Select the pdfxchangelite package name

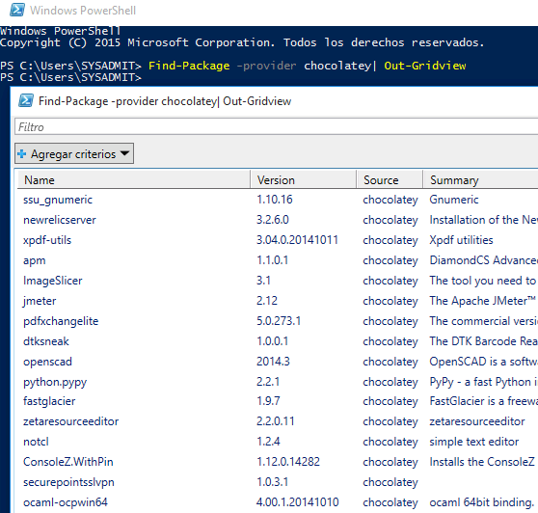(x=61, y=321)
